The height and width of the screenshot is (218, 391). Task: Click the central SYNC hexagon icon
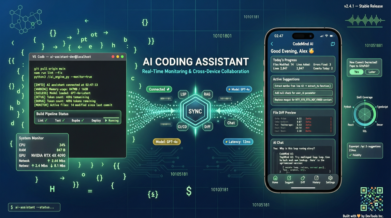click(195, 111)
